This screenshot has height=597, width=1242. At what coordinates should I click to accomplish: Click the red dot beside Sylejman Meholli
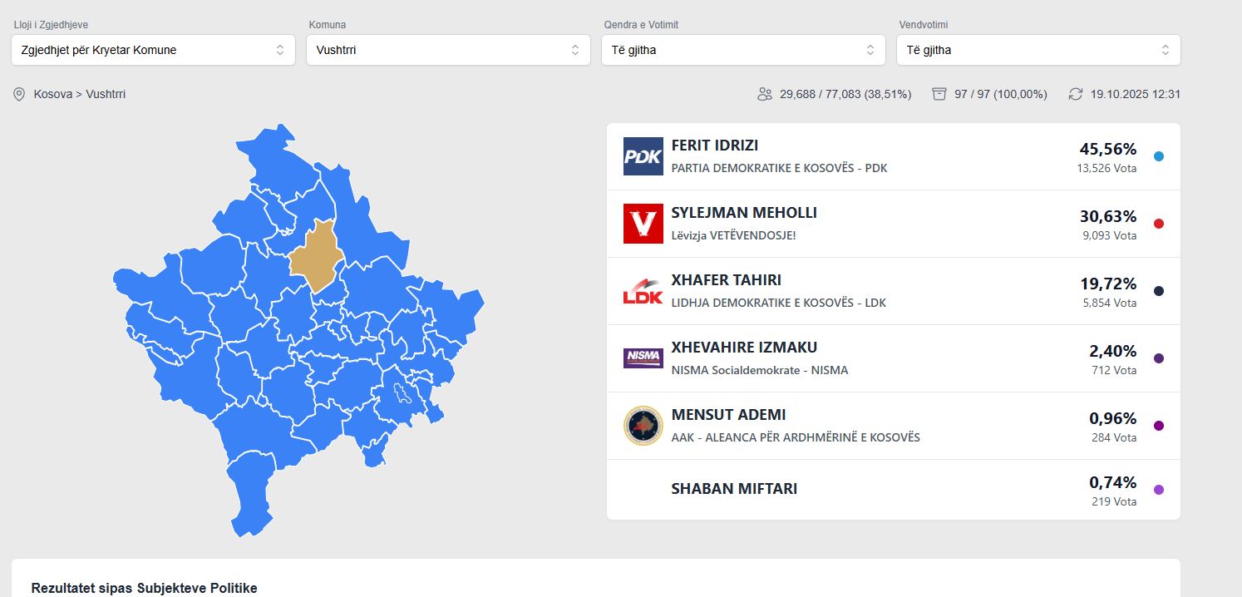[x=1159, y=224]
